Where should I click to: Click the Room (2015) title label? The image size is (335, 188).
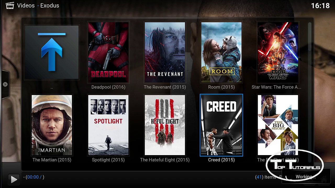(x=221, y=87)
